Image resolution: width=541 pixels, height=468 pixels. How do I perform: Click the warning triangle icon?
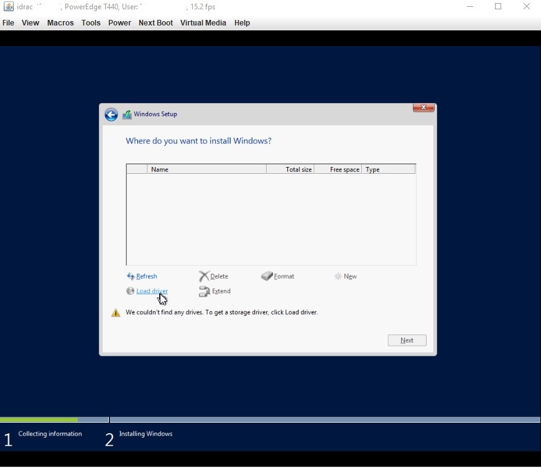[x=115, y=312]
